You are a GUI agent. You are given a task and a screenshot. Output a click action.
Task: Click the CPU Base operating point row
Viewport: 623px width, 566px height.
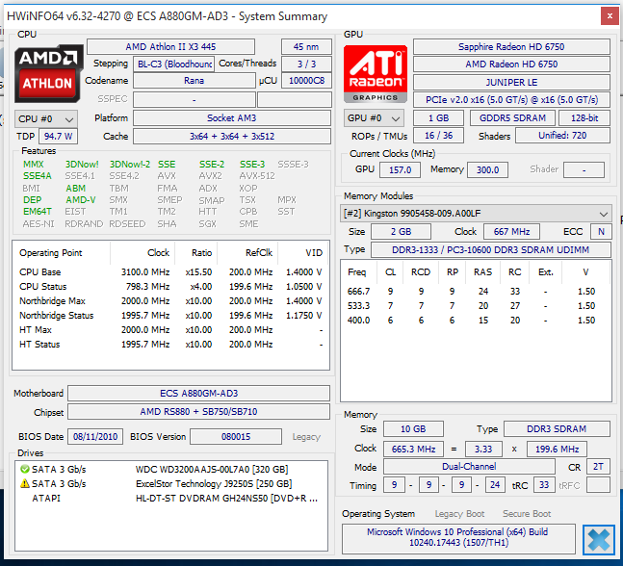(x=170, y=272)
